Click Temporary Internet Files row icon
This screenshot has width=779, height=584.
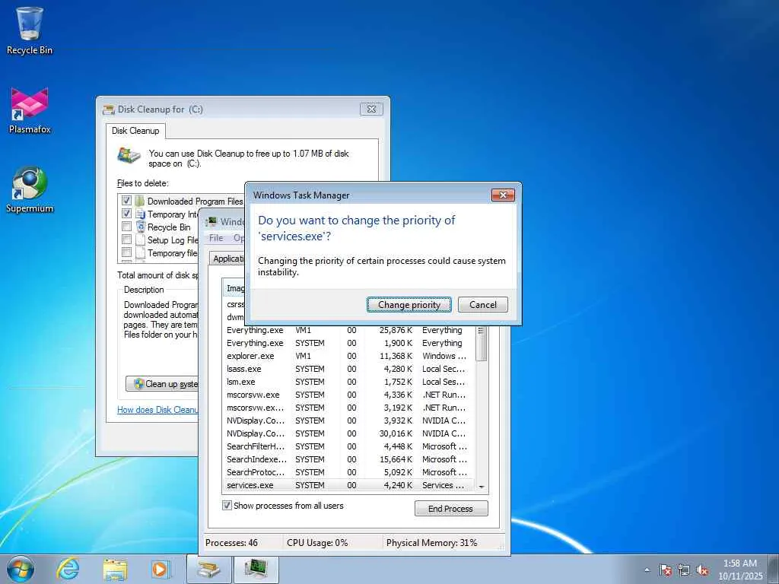pos(140,214)
